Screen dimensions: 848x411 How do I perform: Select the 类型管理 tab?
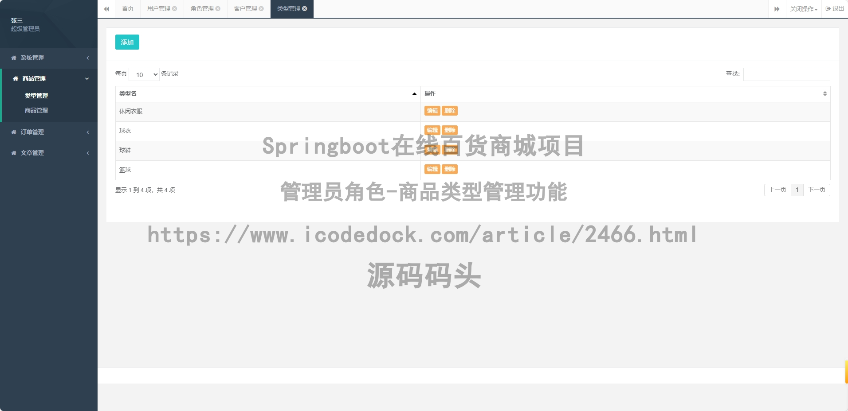tap(289, 9)
